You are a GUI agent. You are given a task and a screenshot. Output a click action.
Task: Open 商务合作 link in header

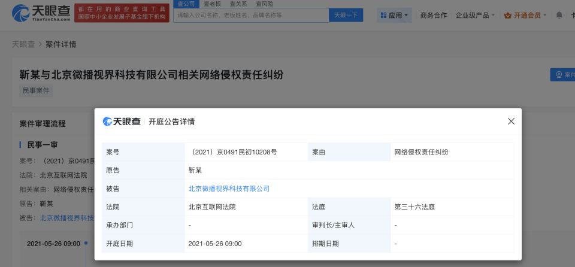pos(434,16)
